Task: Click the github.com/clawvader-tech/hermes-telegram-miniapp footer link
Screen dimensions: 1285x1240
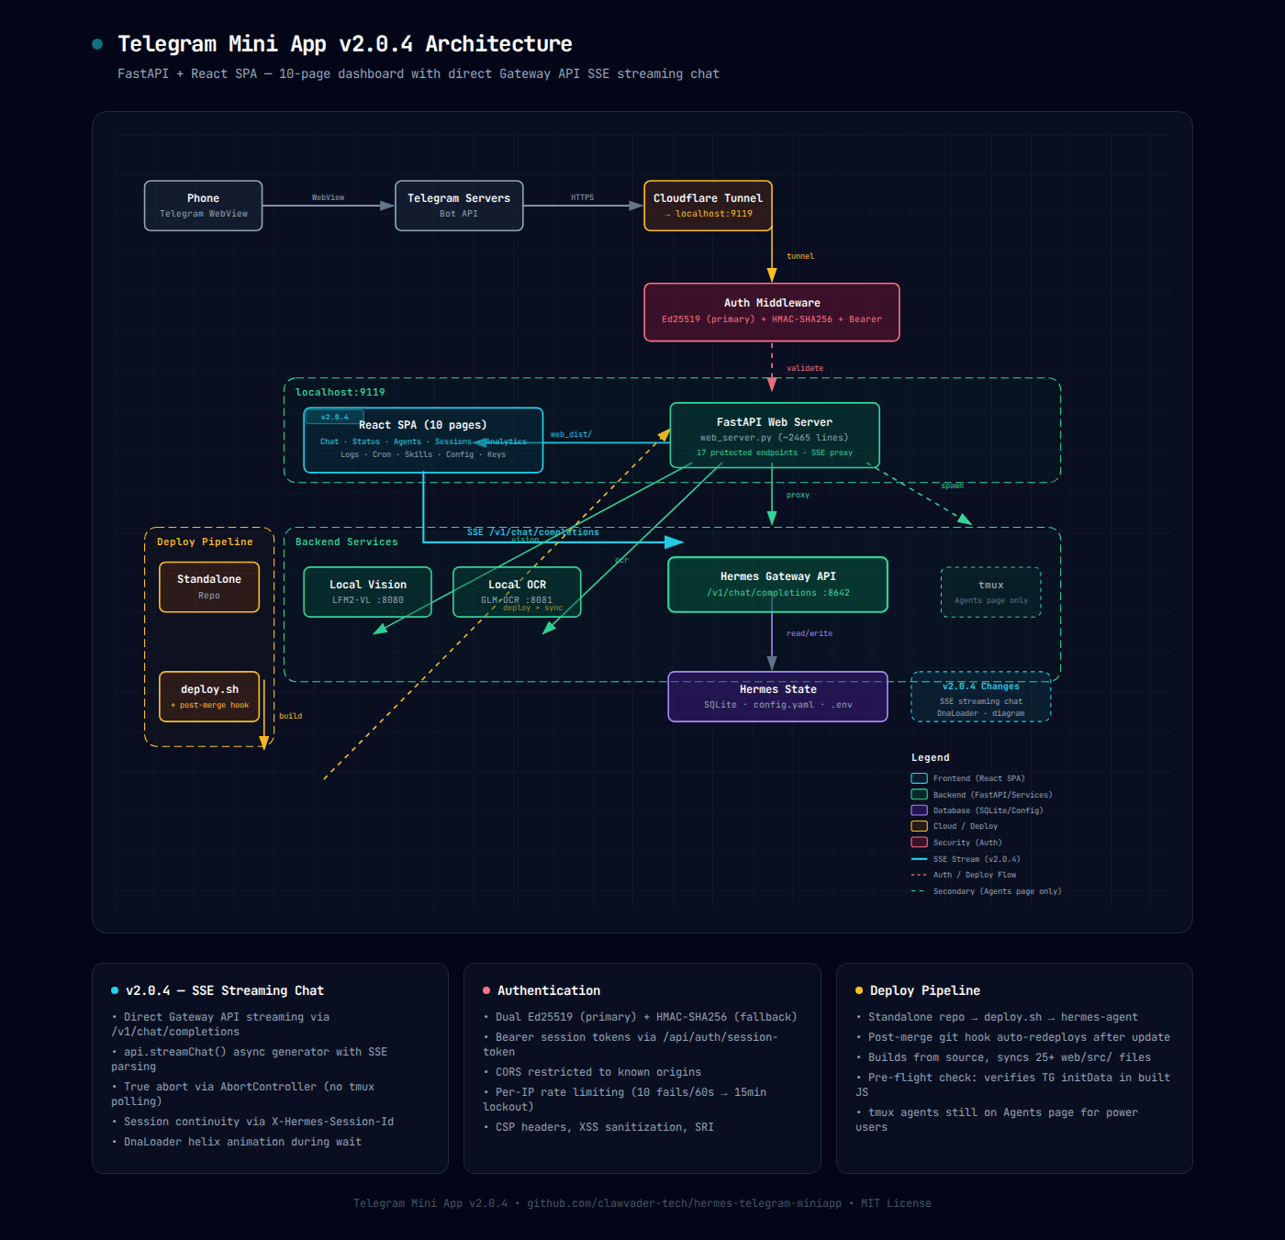Action: pos(684,1203)
